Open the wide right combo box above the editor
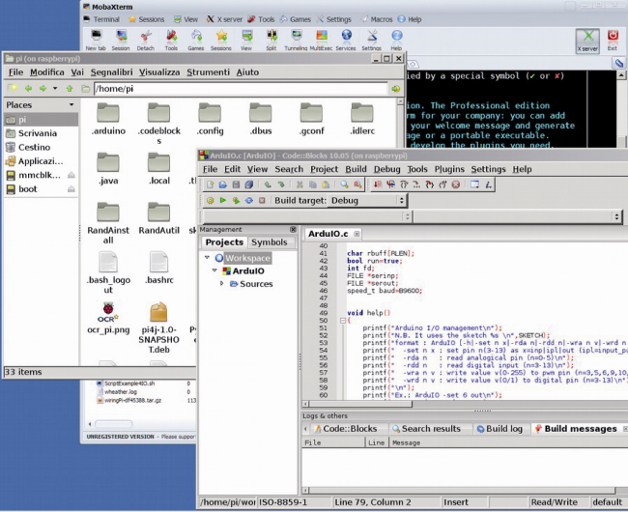Screen dimensions: 628x512 (518, 216)
